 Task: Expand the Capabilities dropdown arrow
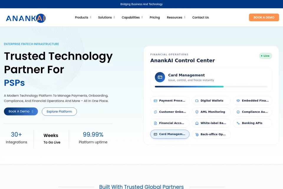(x=142, y=17)
